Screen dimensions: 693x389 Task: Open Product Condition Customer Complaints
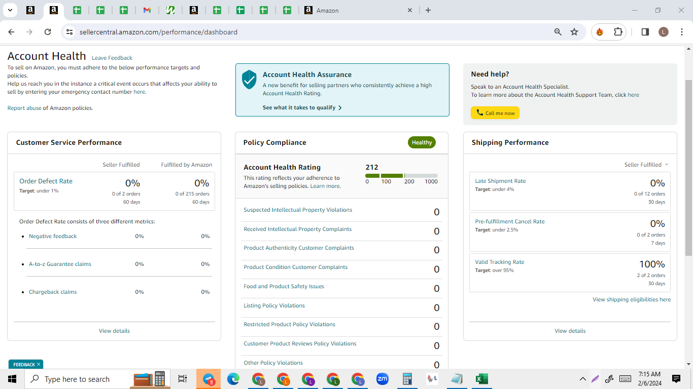click(296, 267)
